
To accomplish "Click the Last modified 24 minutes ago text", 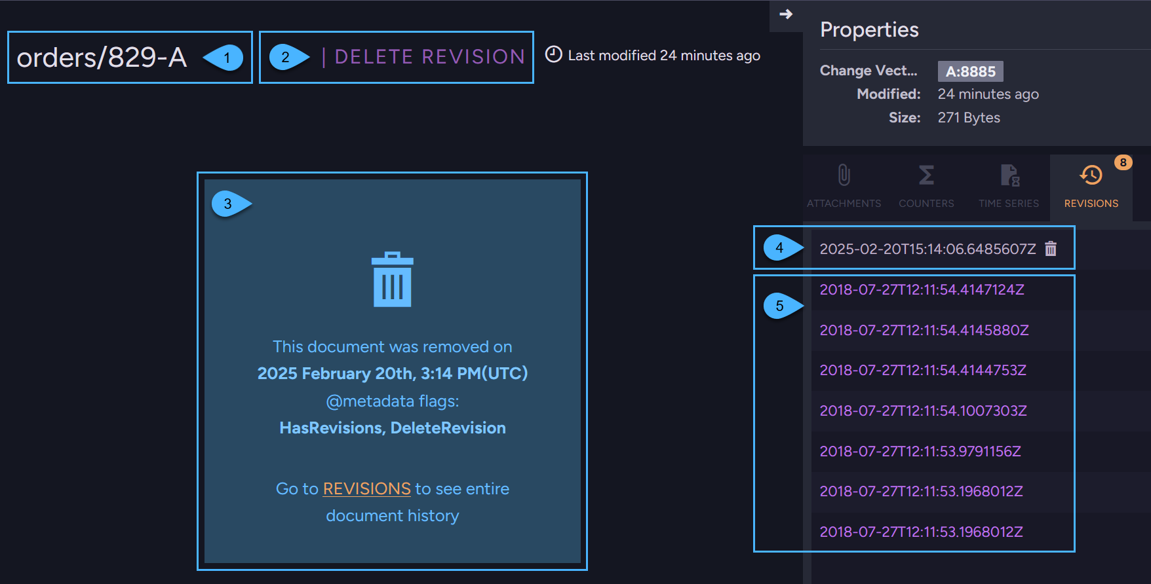I will [664, 56].
